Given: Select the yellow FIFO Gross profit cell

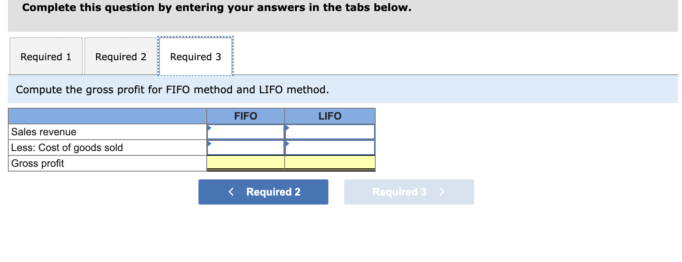Looking at the screenshot, I should click(245, 162).
